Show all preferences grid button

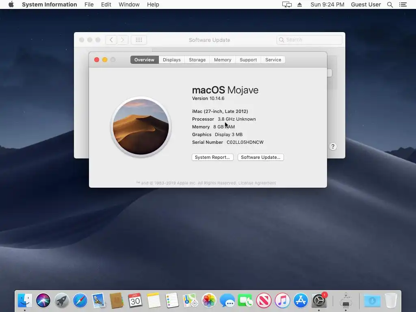(x=139, y=40)
